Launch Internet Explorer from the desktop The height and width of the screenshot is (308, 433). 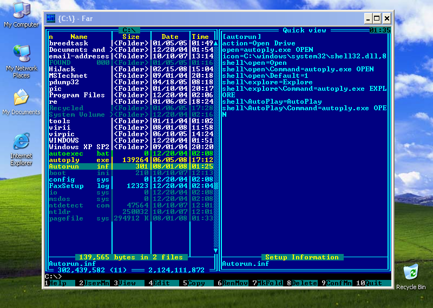(21, 149)
